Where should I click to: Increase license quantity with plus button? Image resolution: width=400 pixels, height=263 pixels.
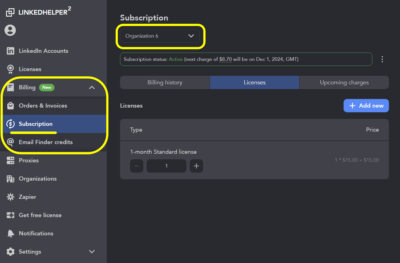[196, 166]
